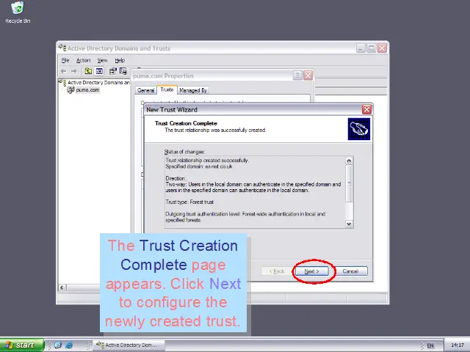Screen dimensions: 470x352
Task: Click the "Specified domain" status line
Action: coord(199,166)
